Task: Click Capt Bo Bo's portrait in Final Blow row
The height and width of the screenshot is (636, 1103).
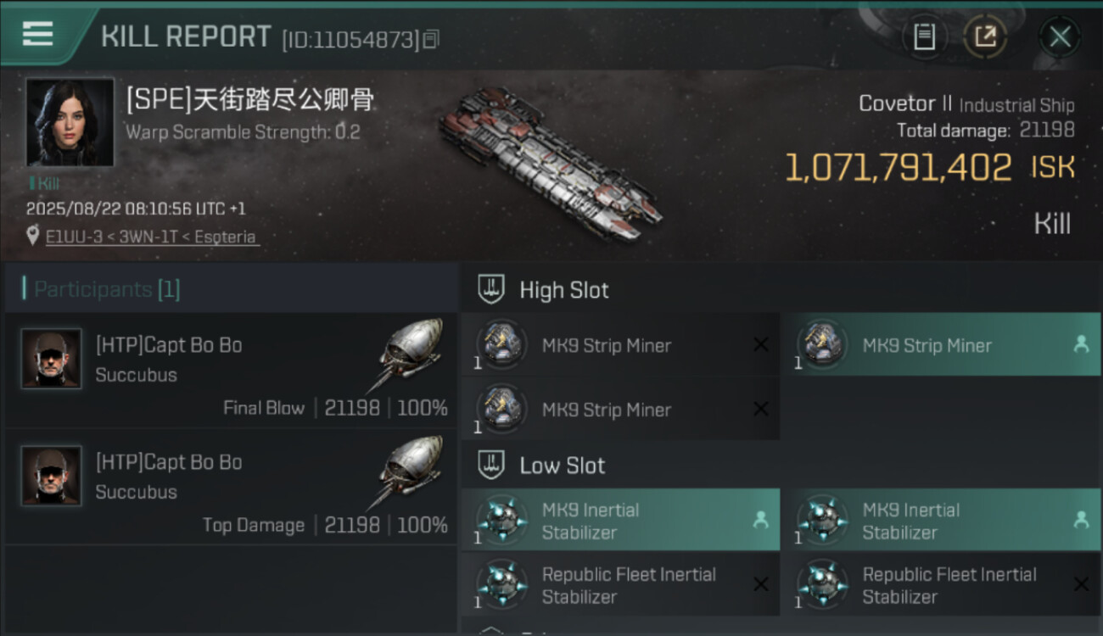Action: pyautogui.click(x=51, y=359)
